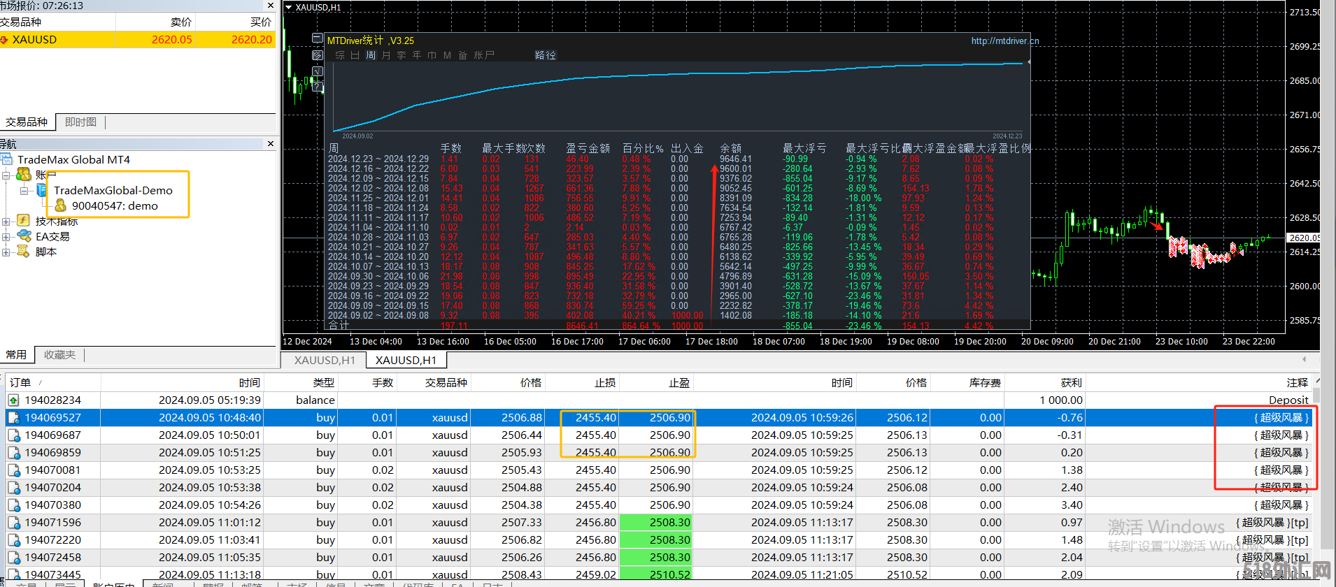
Task: Click the square root symbol icon beside MTDriver panel
Action: [x=318, y=71]
